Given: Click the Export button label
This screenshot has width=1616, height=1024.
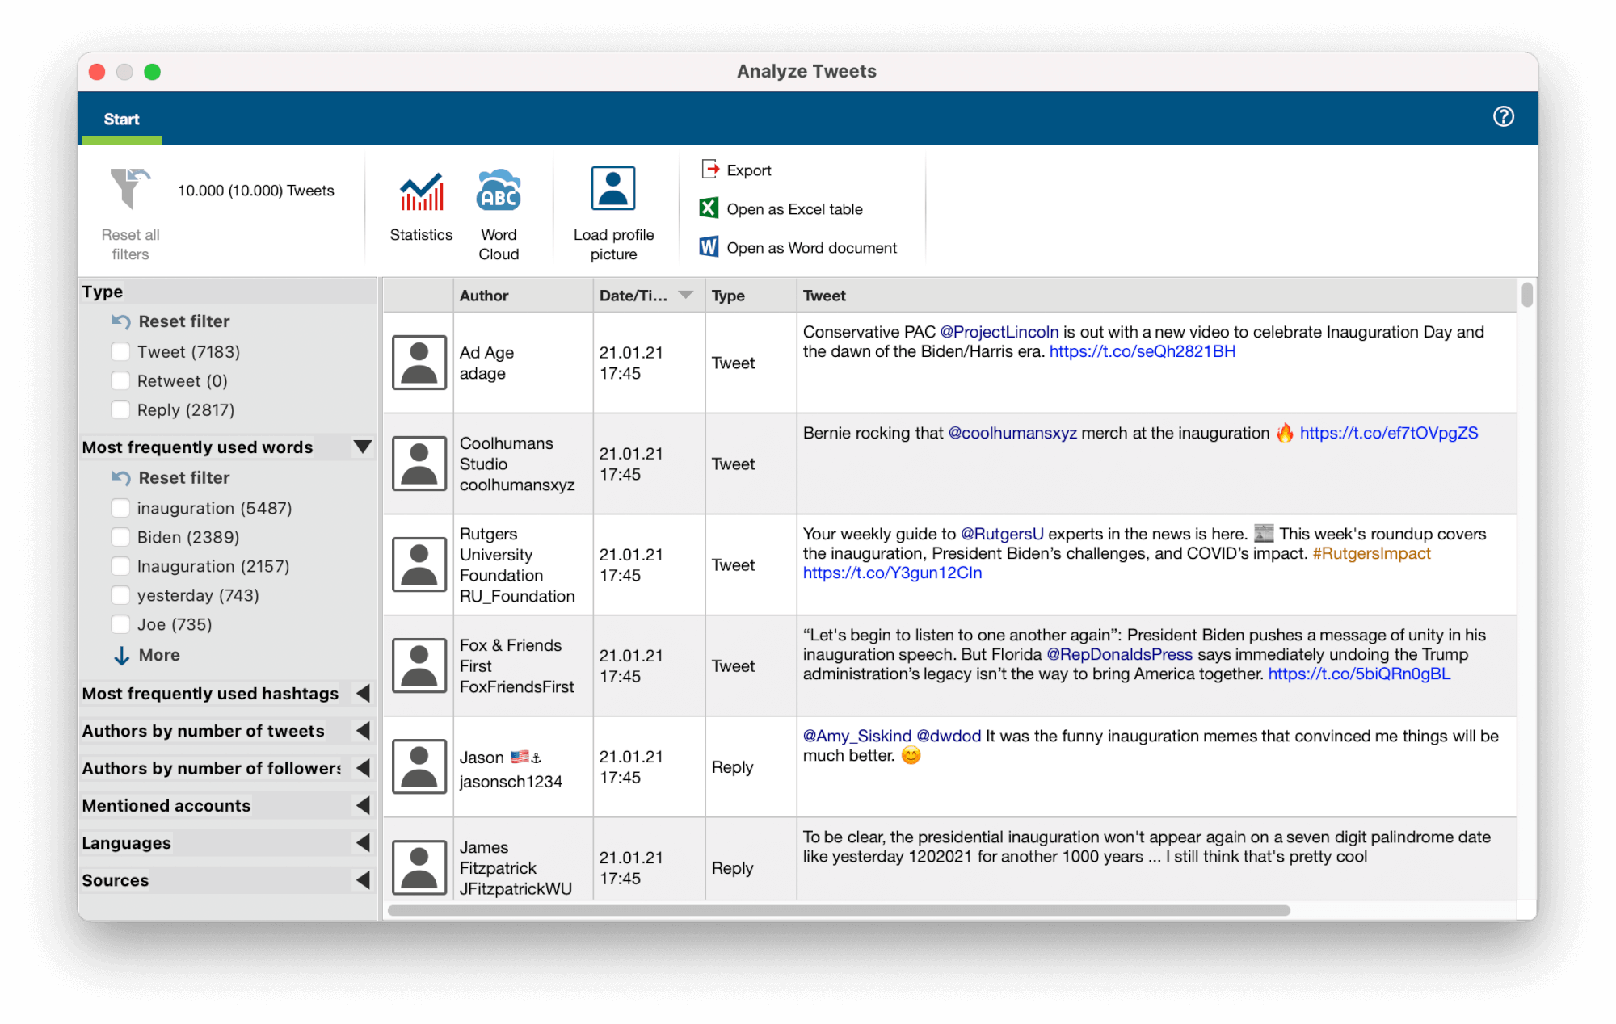Looking at the screenshot, I should (749, 170).
